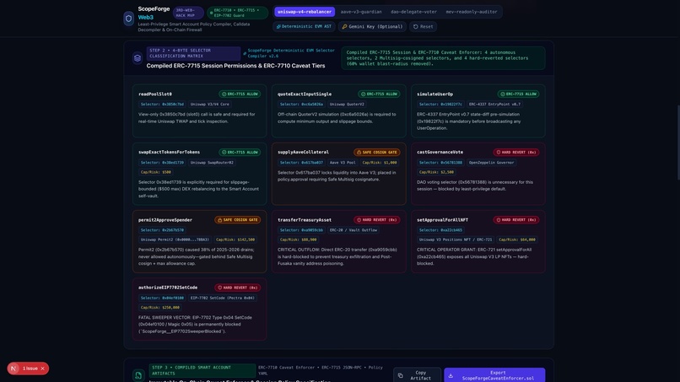This screenshot has height=382, width=680.
Task: Click the ScopeForge Deterministic EVM Selector Compiler link
Action: 289,53
